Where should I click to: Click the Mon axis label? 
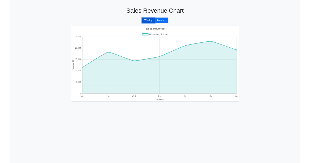point(82,96)
